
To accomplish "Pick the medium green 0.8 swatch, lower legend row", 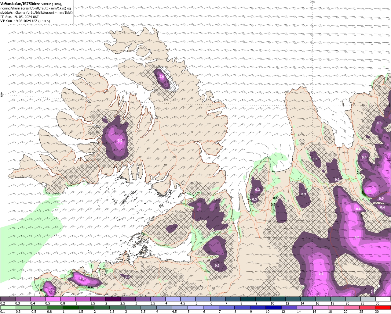I will (x=55, y=307).
